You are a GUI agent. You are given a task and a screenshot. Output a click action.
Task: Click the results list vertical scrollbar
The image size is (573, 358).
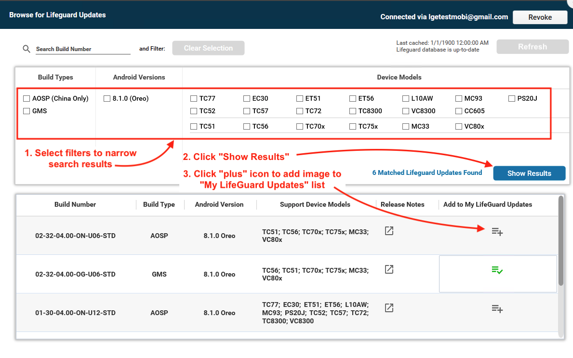[560, 241]
